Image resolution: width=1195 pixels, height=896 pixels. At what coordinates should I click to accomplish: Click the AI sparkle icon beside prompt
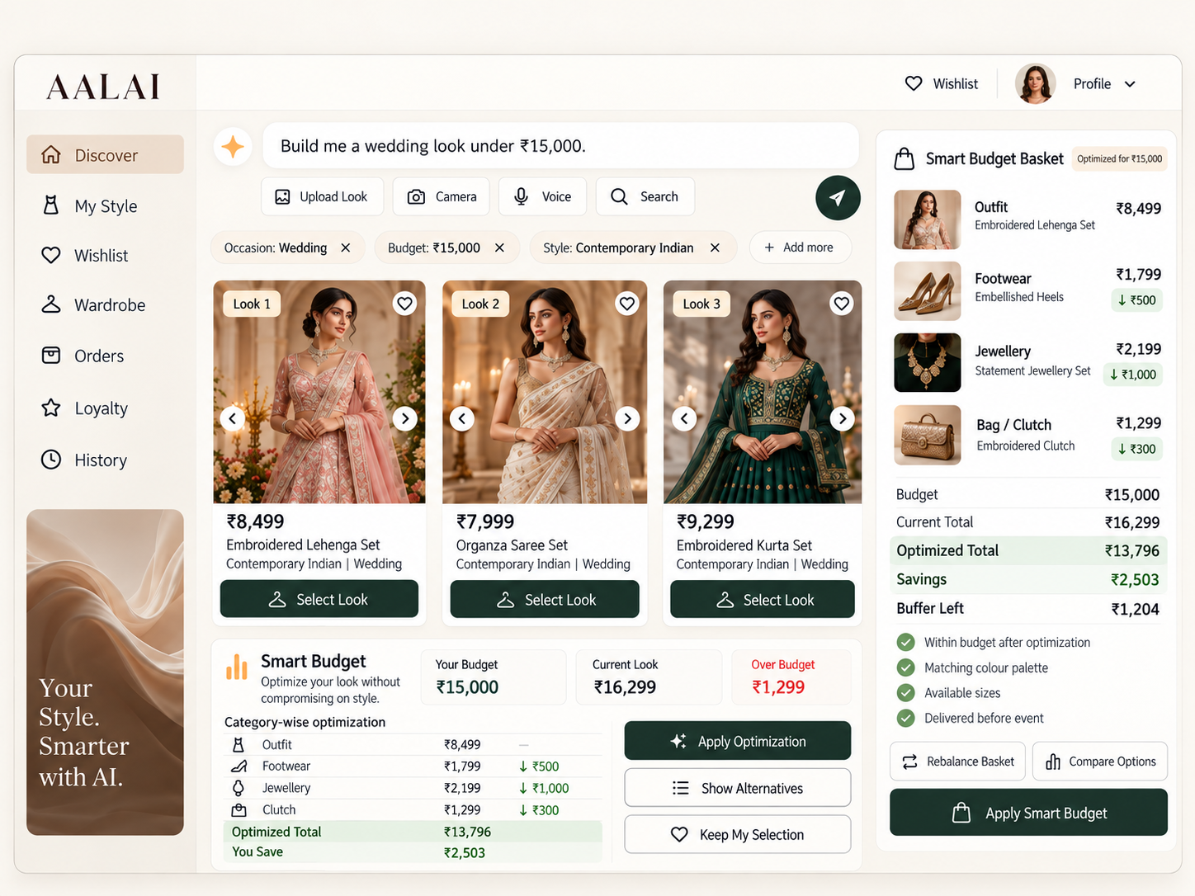click(233, 147)
